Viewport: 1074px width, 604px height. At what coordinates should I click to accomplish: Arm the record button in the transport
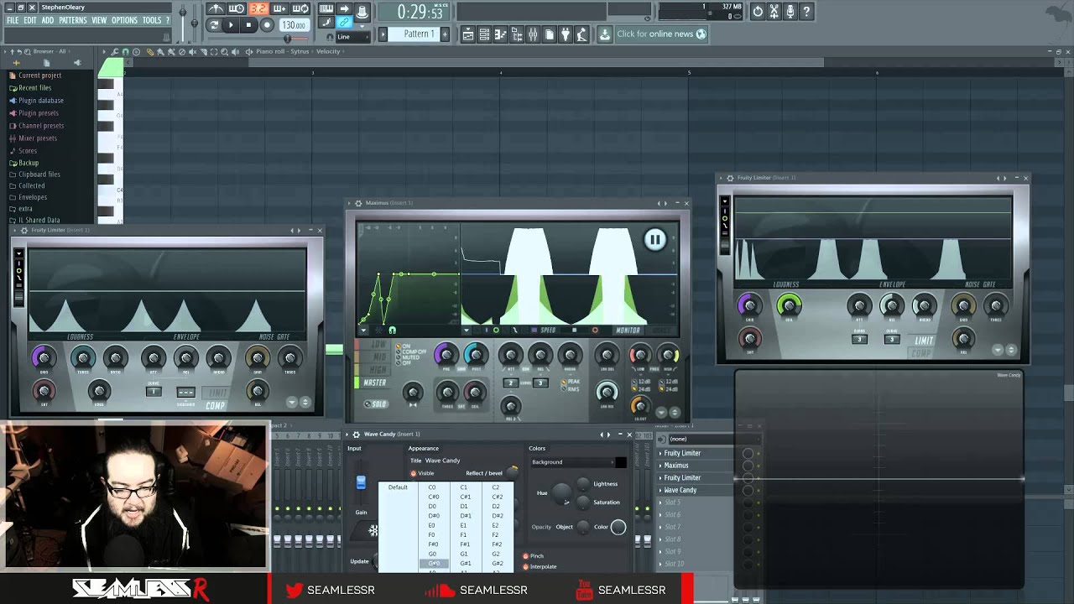[267, 26]
